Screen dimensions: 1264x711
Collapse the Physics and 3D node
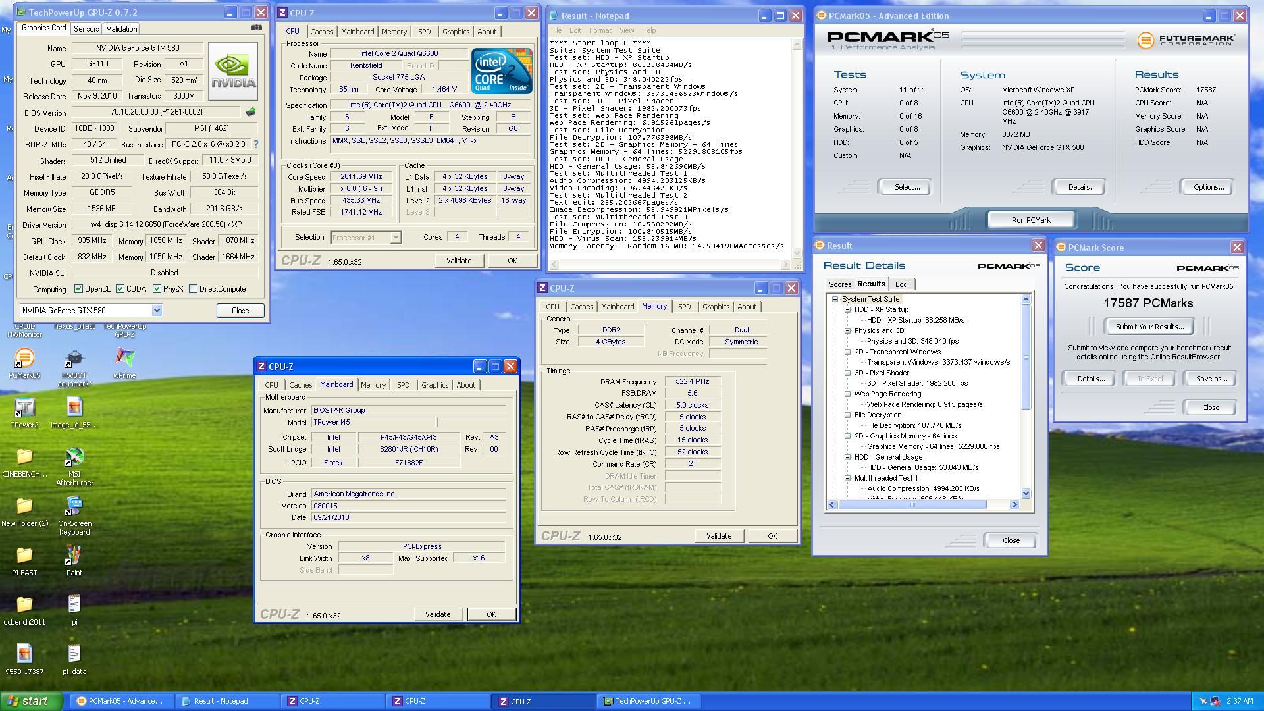coord(848,330)
